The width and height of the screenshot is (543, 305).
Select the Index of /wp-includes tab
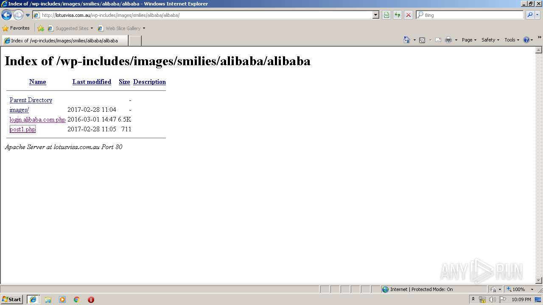coord(64,41)
